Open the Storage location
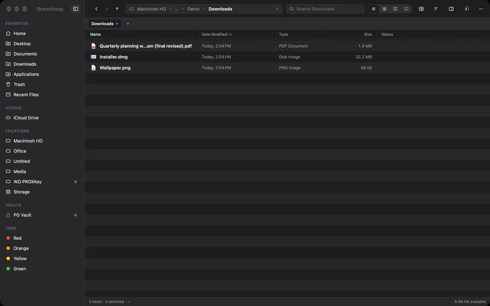 [42, 192]
